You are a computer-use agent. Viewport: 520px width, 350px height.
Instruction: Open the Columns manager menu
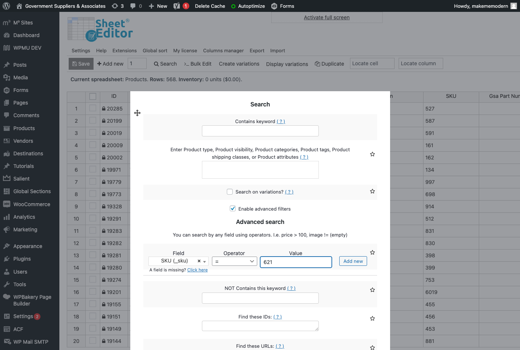pyautogui.click(x=223, y=51)
